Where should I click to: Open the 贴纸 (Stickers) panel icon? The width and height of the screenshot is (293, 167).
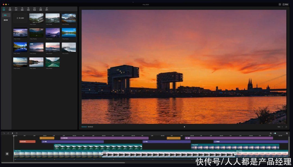[22, 9]
